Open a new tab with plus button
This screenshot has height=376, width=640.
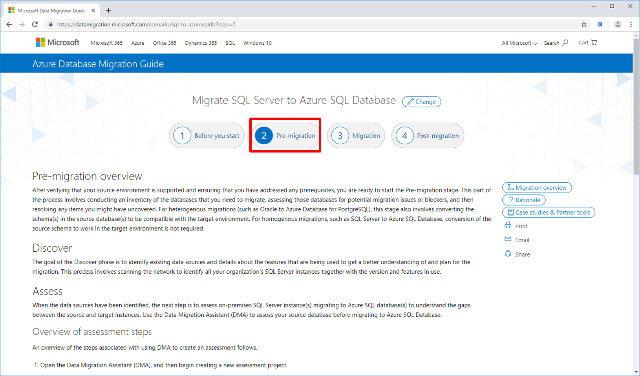click(108, 11)
